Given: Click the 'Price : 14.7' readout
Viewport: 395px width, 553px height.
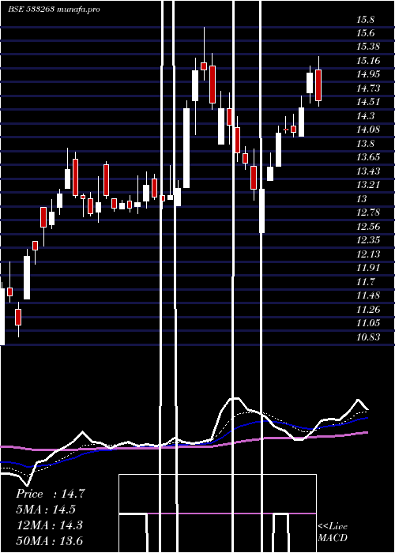Looking at the screenshot, I should click(51, 494).
